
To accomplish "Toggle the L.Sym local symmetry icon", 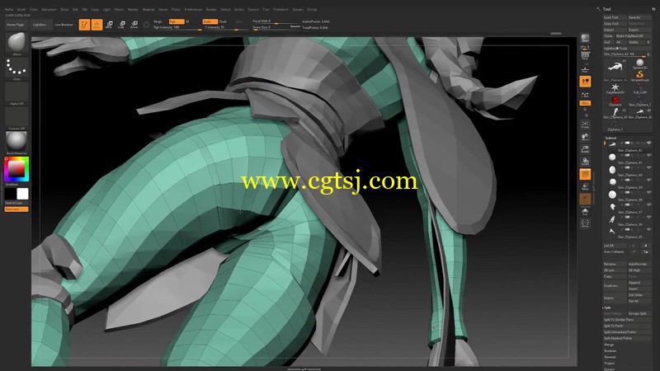I will (x=585, y=95).
